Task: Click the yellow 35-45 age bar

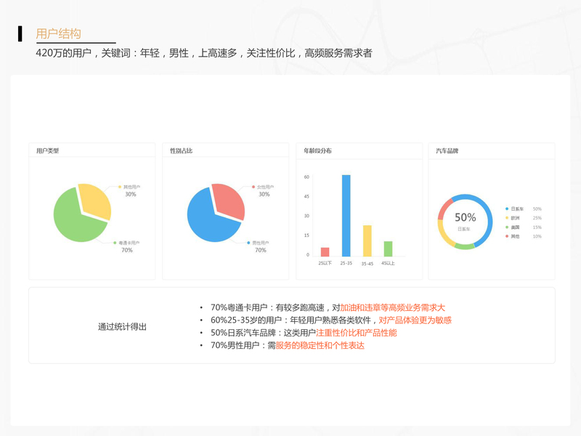Action: [x=367, y=241]
